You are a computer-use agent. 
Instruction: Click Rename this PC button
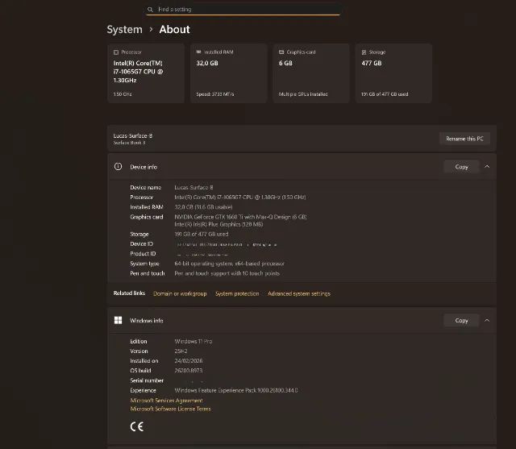tap(464, 139)
